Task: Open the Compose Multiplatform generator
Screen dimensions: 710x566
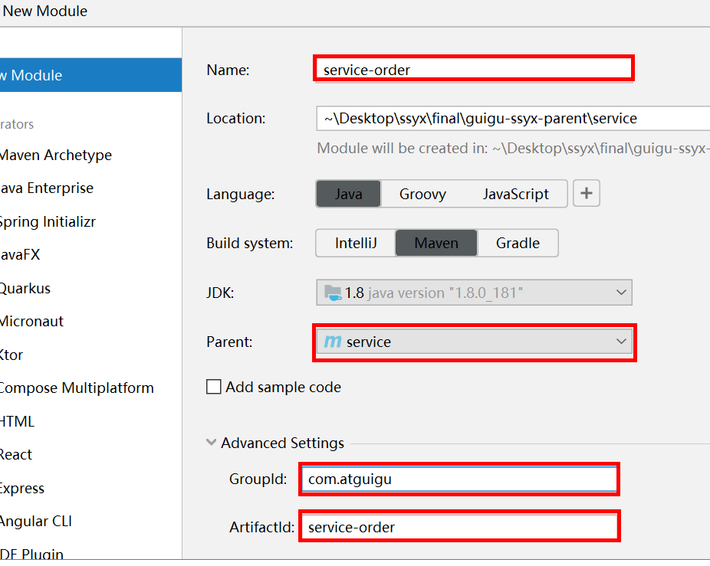Action: pyautogui.click(x=76, y=388)
